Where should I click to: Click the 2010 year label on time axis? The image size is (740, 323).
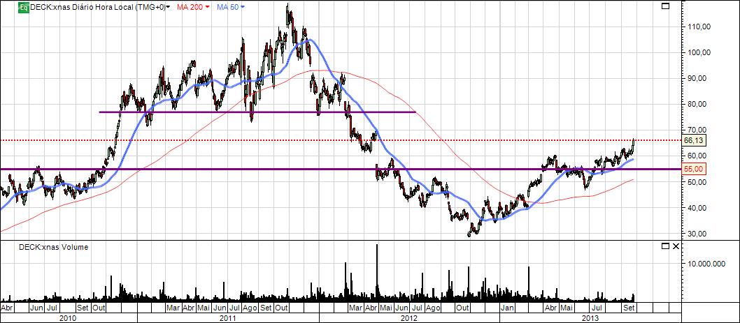coord(69,318)
